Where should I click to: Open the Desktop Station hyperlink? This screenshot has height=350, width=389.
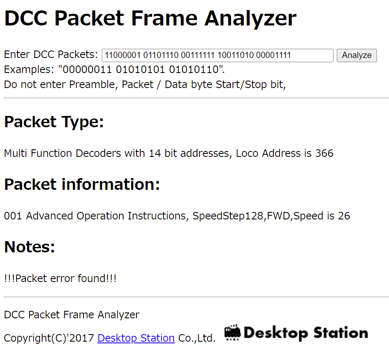point(136,338)
